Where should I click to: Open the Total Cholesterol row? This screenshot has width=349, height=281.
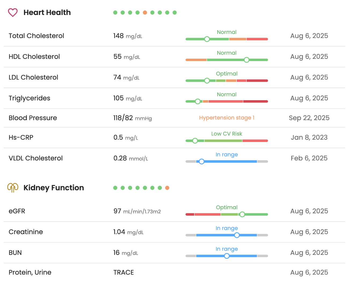[36, 36]
